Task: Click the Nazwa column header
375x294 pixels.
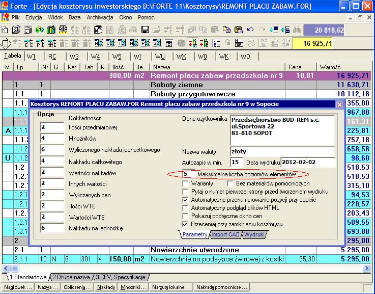Action: [217, 67]
